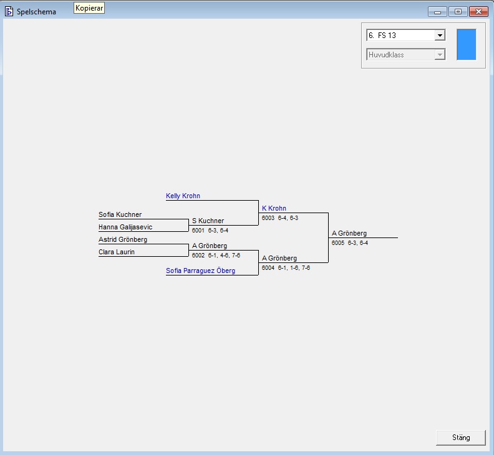The image size is (494, 455).
Task: Click Astrid Grönberg in the first round
Action: pos(123,239)
